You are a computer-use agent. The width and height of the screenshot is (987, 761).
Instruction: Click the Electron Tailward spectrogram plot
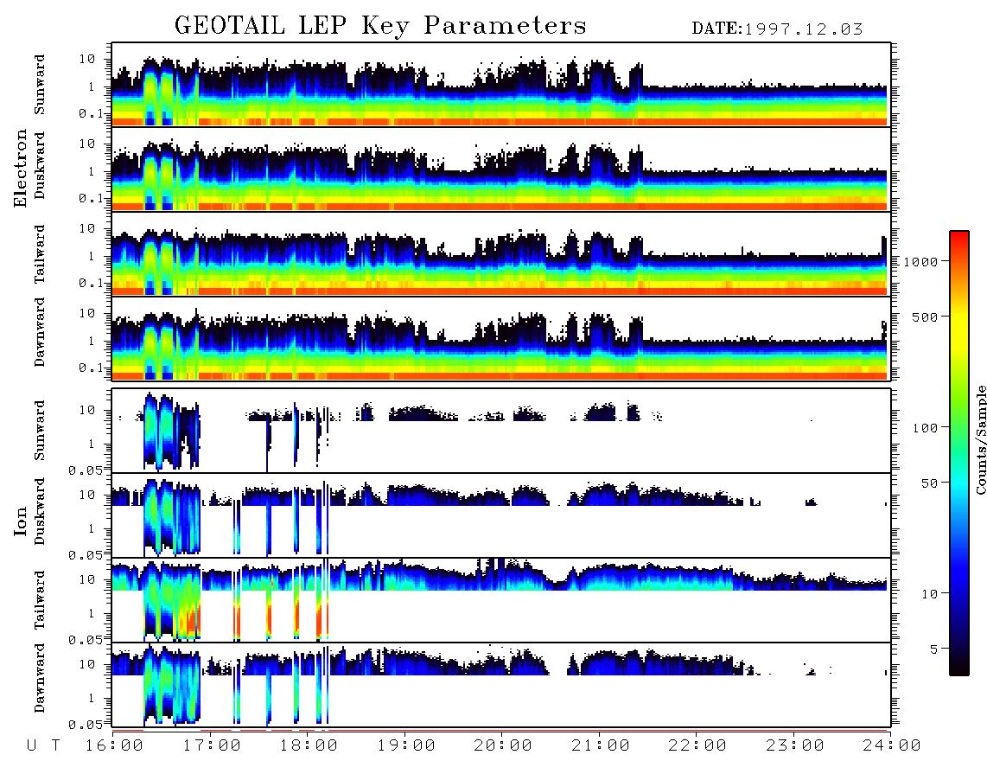coord(501,254)
